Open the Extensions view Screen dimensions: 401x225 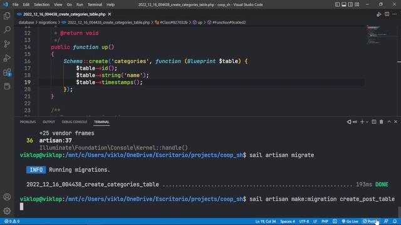coord(7,72)
